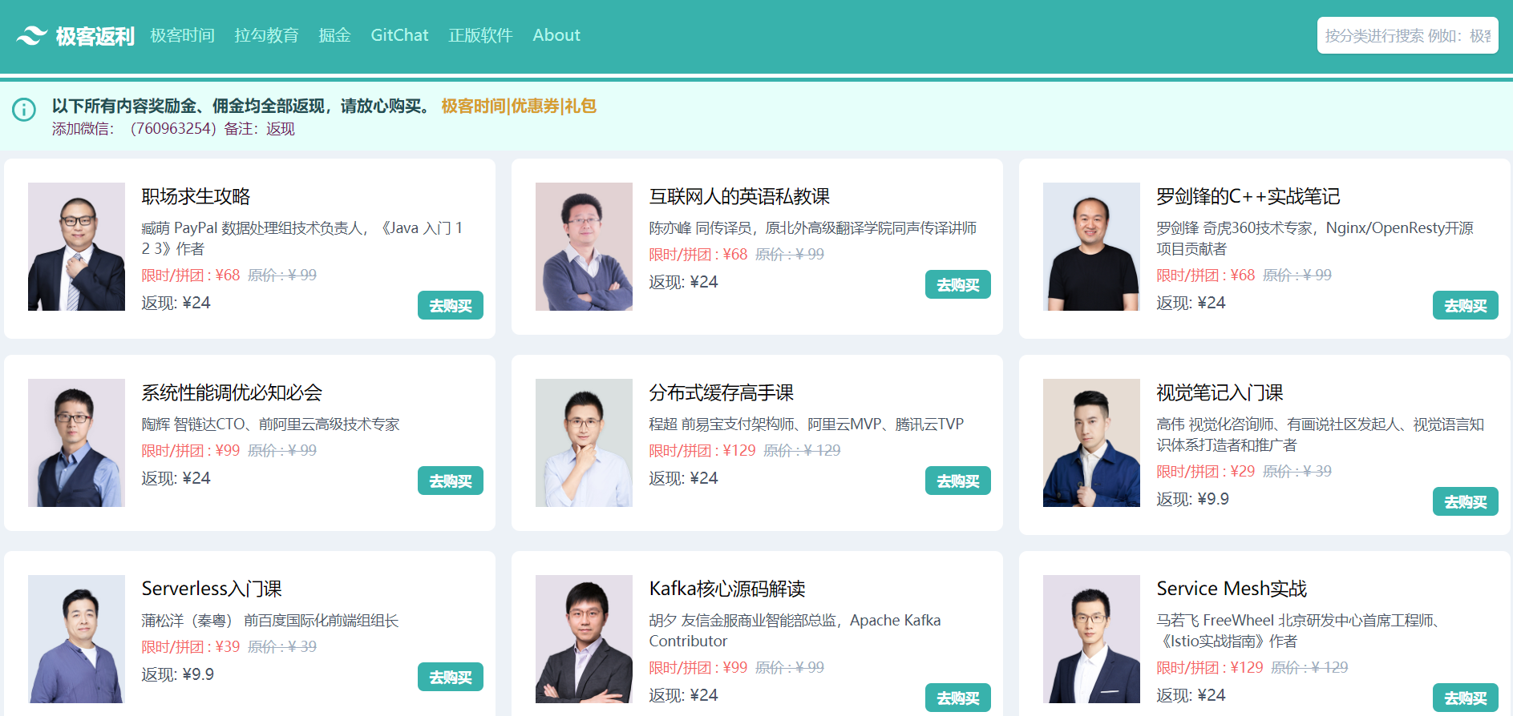Viewport: 1513px width, 716px height.
Task: Click the 视觉笔记入门课 title
Action: click(x=1220, y=392)
